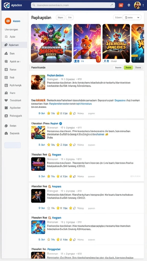The height and width of the screenshot is (261, 147).
Task: Click the dropdown chevron arrow at top right
Action: [x=138, y=17]
